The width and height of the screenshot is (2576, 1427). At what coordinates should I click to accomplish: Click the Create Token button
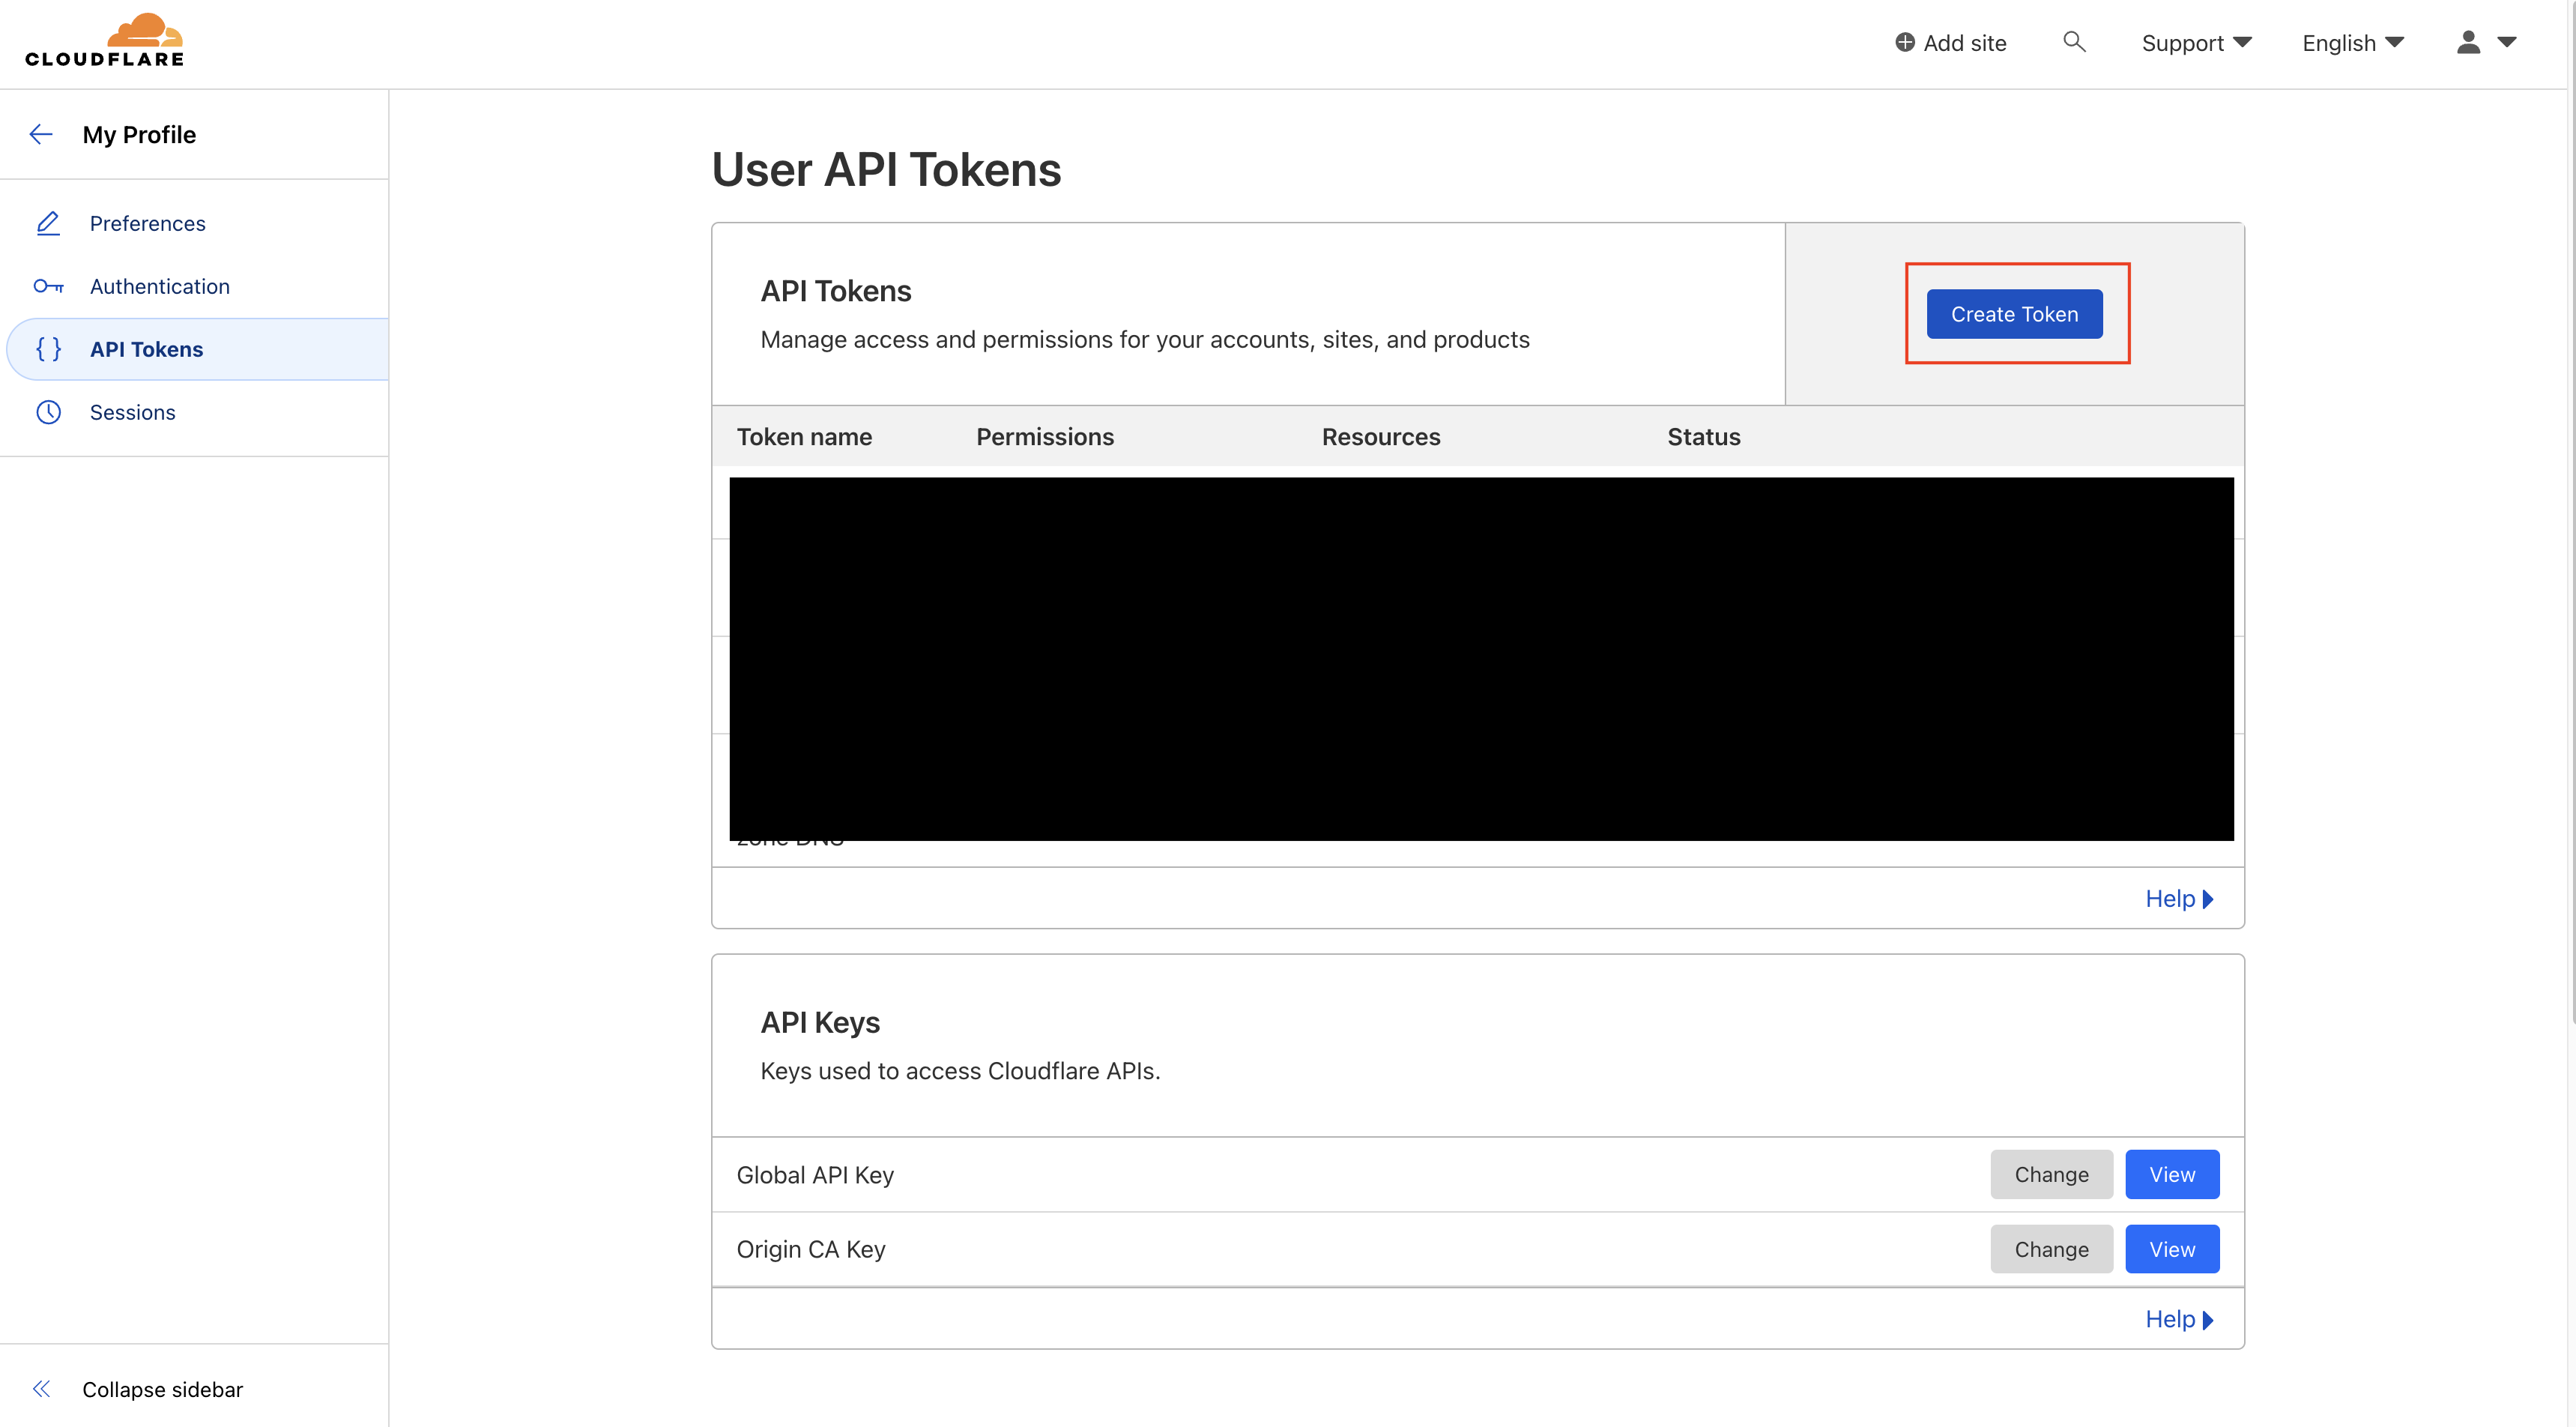coord(2014,314)
